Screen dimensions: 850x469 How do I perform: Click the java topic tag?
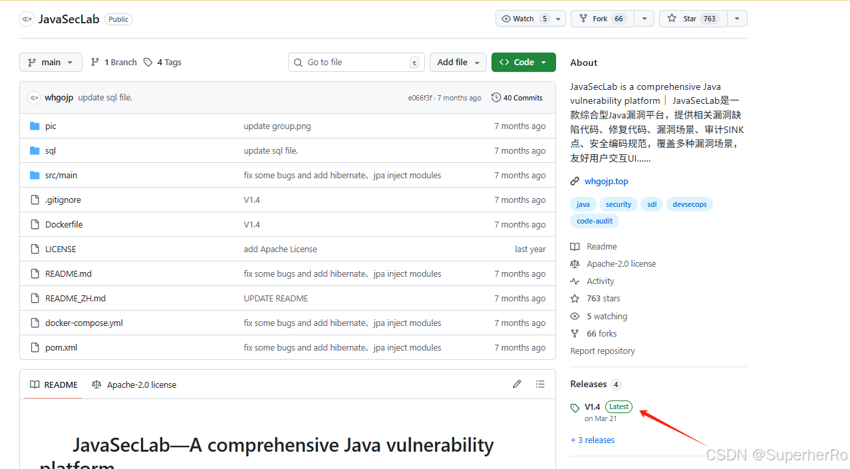pos(583,204)
